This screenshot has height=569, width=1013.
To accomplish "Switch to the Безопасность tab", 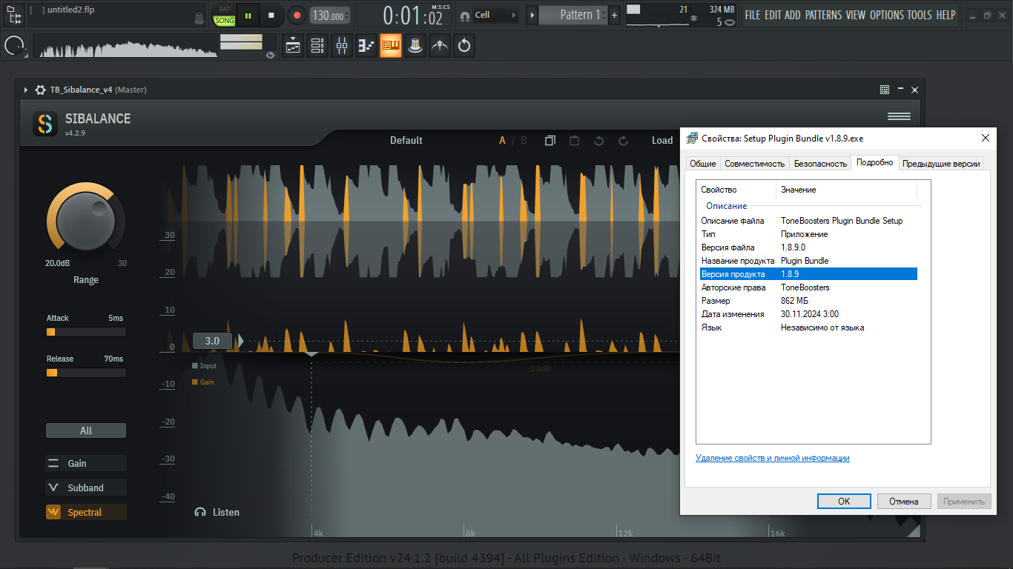I will (x=820, y=164).
